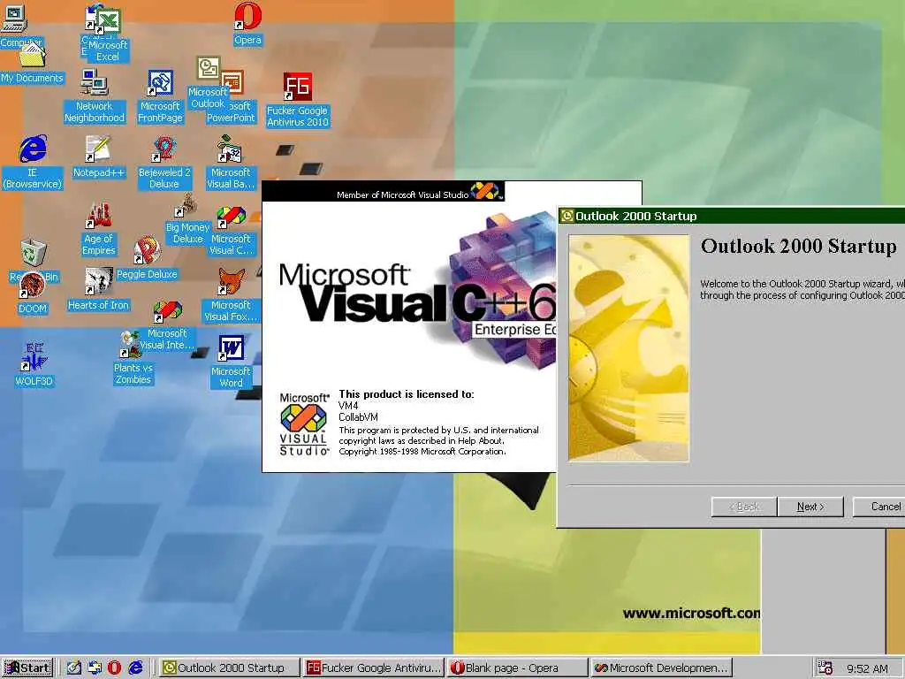This screenshot has height=679, width=905.
Task: Open IE (Browservice) desktop icon
Action: (33, 163)
